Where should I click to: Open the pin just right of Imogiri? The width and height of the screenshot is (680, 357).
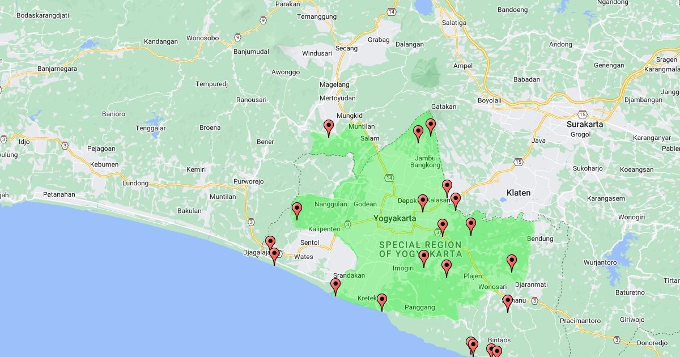tap(424, 258)
